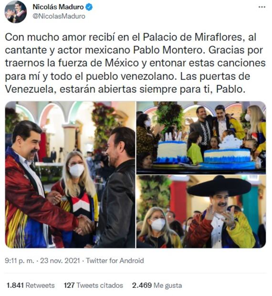View the 2.469 Me gusta list
Image resolution: width=272 pixels, height=296 pixels.
point(157,285)
